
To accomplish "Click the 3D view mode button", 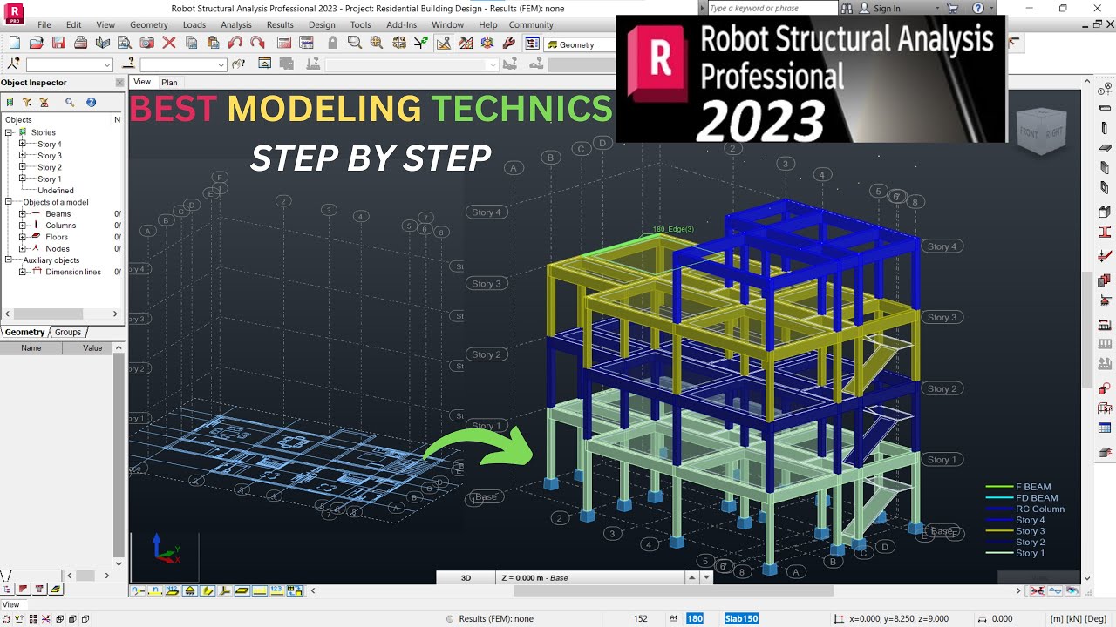I will [x=466, y=577].
